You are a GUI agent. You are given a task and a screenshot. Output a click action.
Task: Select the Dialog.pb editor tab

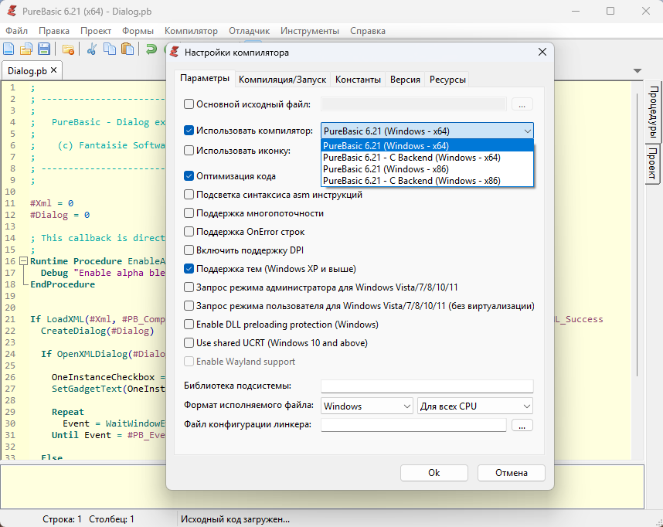coord(28,70)
